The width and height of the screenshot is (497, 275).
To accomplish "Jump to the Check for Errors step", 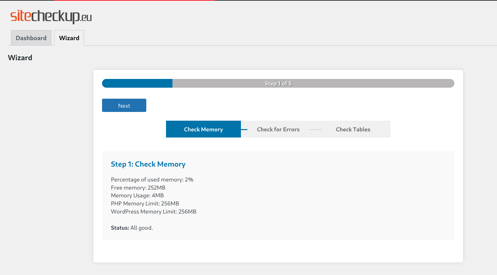I will coord(278,129).
